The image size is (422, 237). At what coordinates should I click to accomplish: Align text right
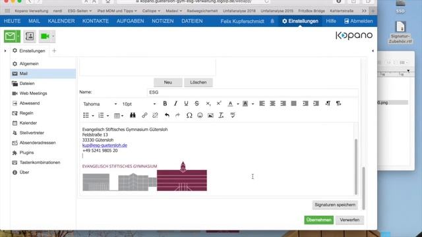coord(283,104)
